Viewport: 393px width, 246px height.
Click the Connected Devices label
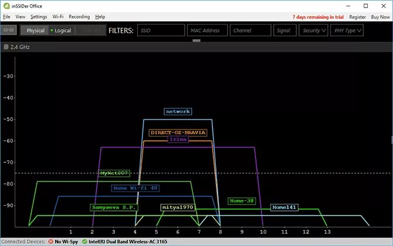point(23,242)
